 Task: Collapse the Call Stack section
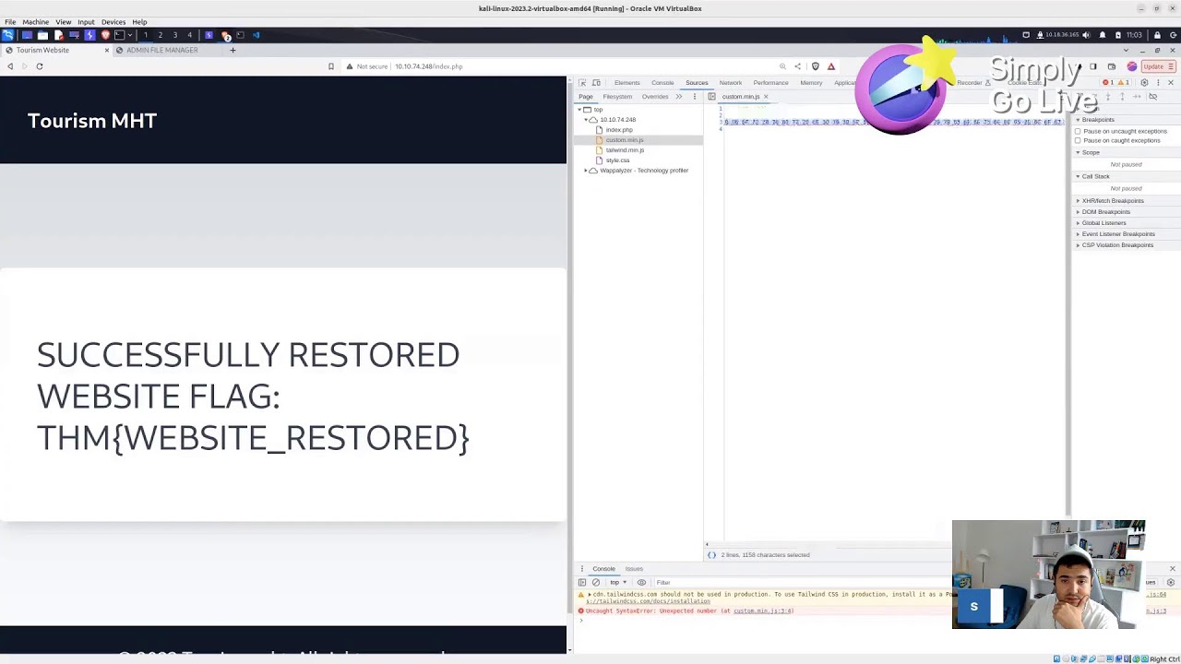1095,176
